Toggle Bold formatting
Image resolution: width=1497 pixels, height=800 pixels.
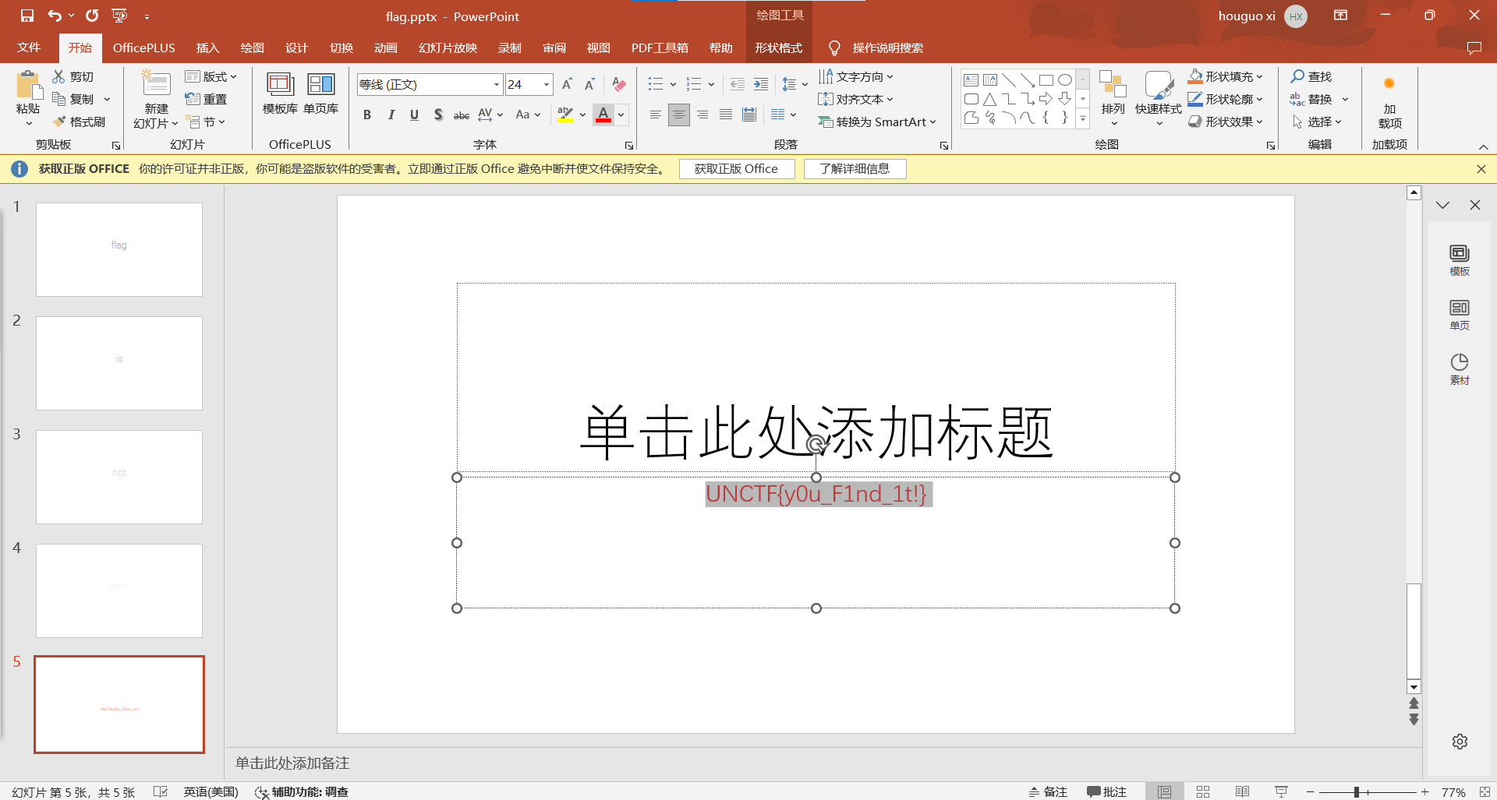coord(367,115)
